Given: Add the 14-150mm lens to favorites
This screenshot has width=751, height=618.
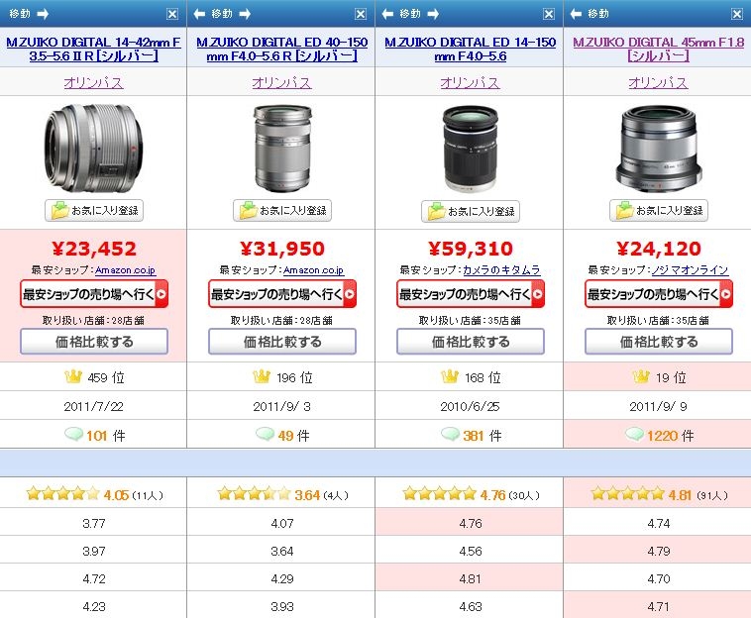Looking at the screenshot, I should [471, 211].
